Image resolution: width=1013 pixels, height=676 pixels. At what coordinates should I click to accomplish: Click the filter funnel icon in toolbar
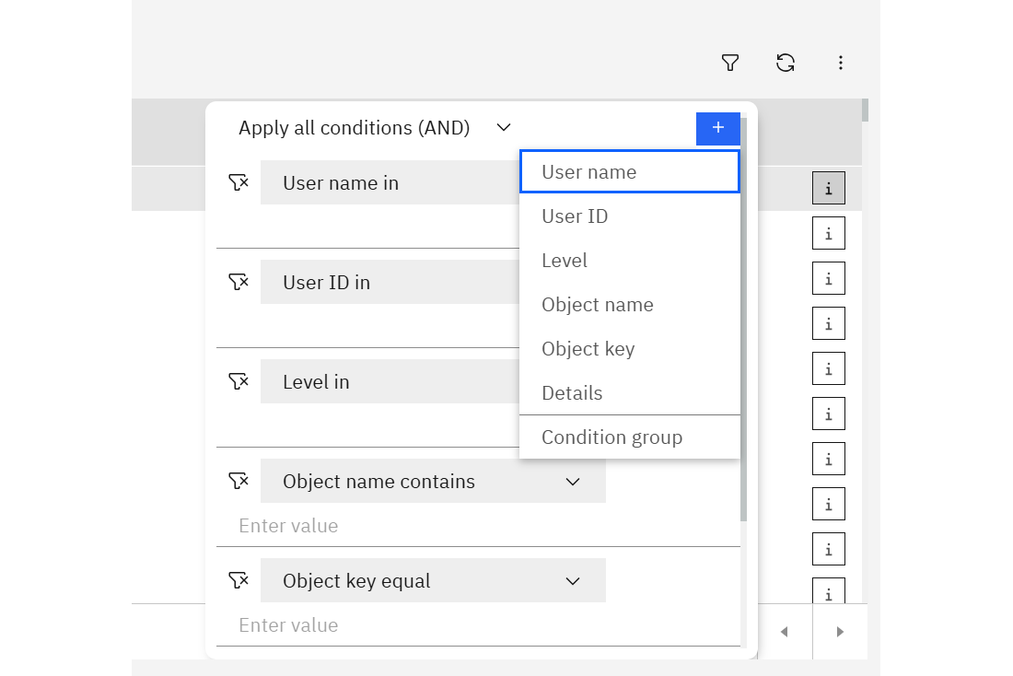click(x=730, y=63)
